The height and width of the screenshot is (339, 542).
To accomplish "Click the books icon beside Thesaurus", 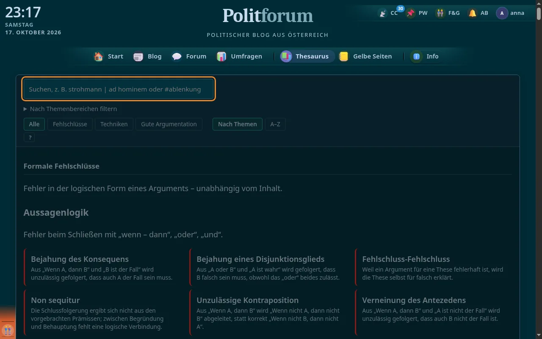I will [286, 56].
